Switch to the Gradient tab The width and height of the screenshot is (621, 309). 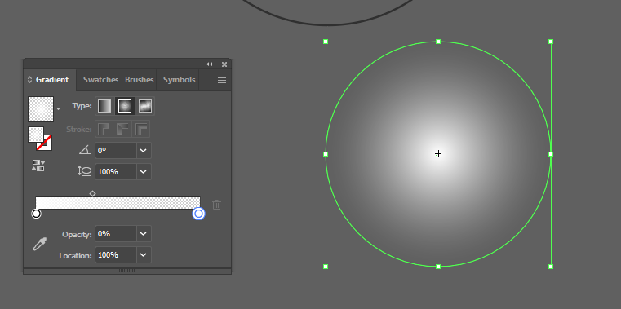(x=52, y=80)
